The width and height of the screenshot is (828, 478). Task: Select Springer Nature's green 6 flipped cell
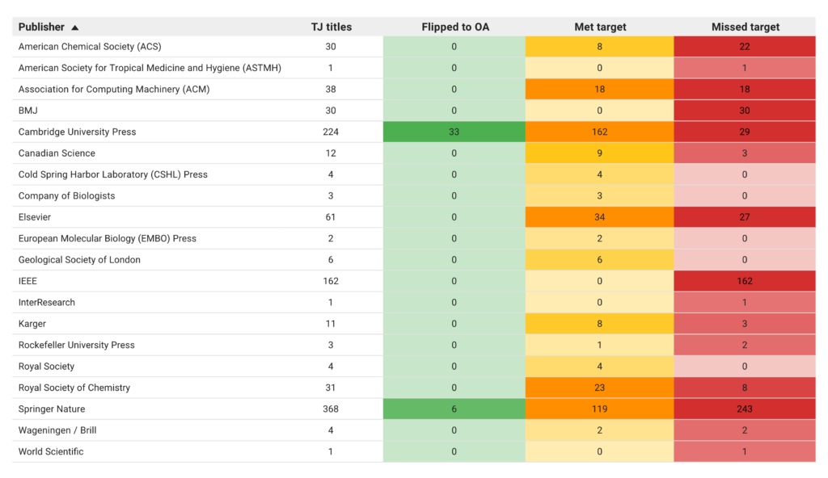[x=454, y=409]
